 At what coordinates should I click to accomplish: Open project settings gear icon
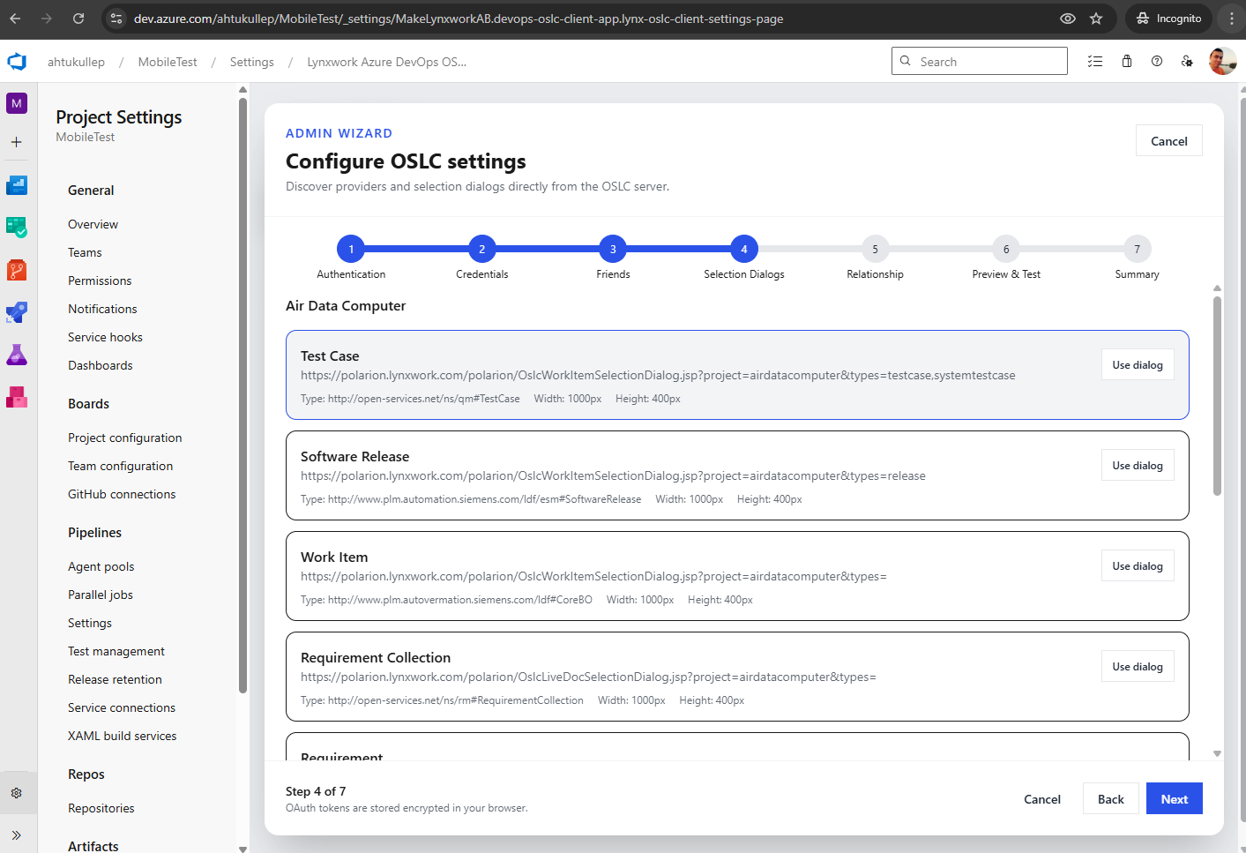point(17,793)
